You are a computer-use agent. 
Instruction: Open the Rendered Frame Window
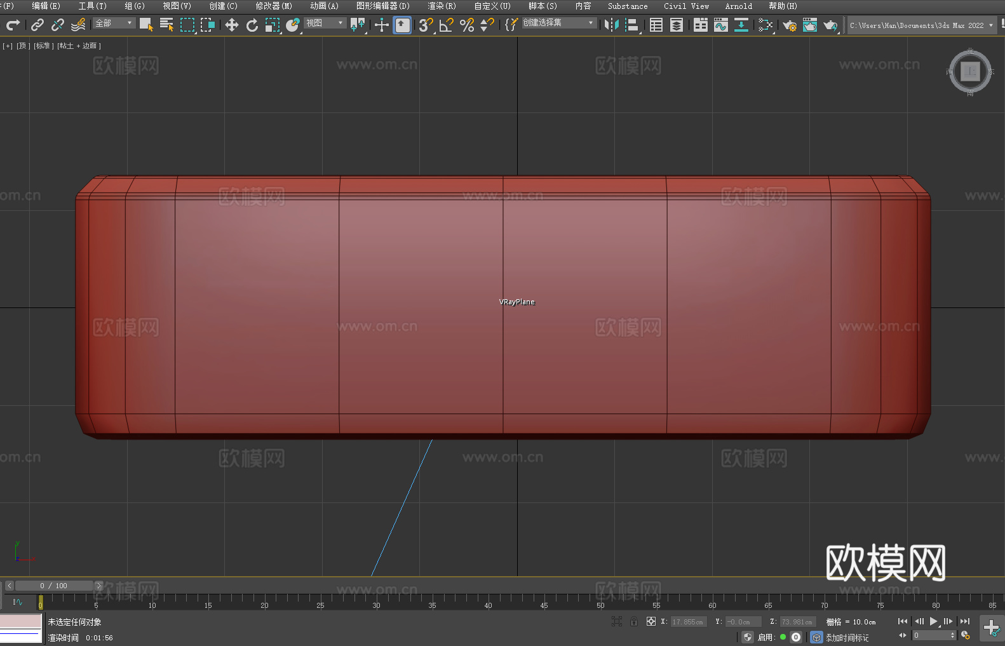810,25
